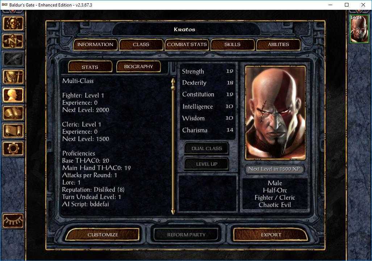Open the Skills tab
The image size is (372, 261).
coord(233,45)
